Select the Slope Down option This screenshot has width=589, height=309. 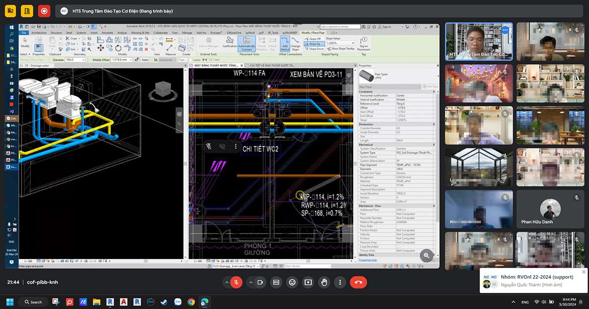tap(314, 49)
